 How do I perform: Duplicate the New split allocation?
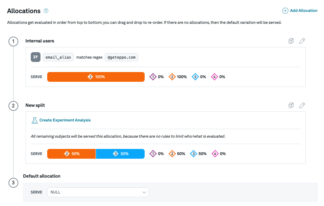[291, 105]
